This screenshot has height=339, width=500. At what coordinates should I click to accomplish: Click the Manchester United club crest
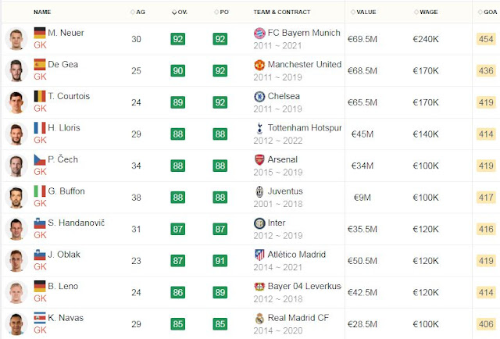259,65
